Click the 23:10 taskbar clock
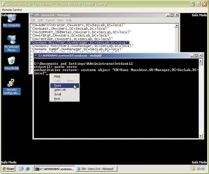209x174 pixels. click(x=201, y=169)
